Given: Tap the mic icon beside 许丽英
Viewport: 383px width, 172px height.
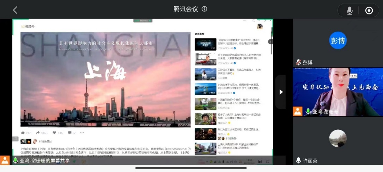Looking at the screenshot, I should pos(298,160).
